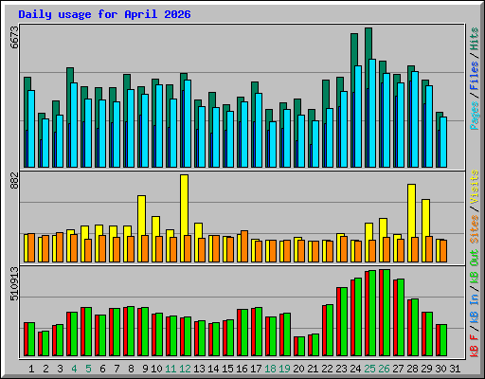
Task: Click green day label 26 on x-axis
Action: coord(384,369)
